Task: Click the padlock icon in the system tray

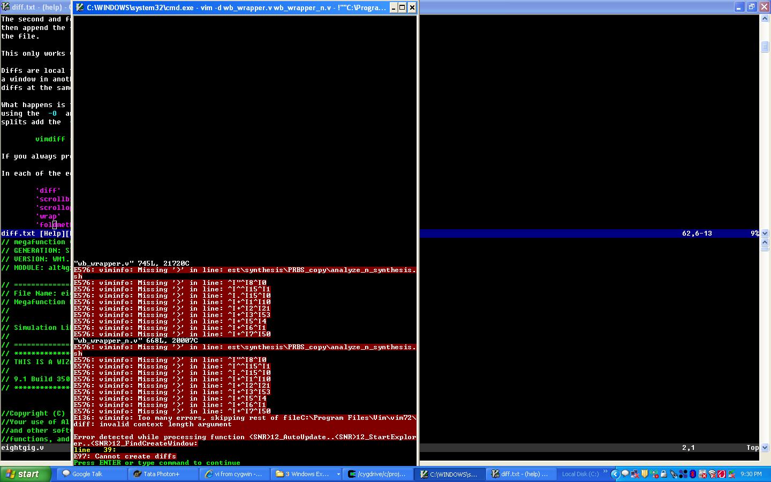Action: pyautogui.click(x=663, y=474)
